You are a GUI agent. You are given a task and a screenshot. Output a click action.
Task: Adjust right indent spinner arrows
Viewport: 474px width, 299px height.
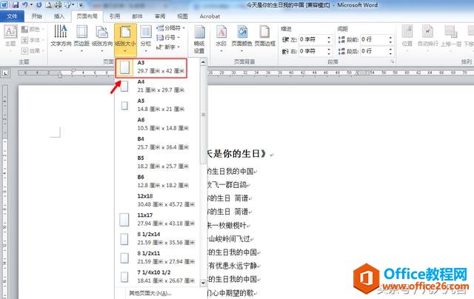pos(329,51)
